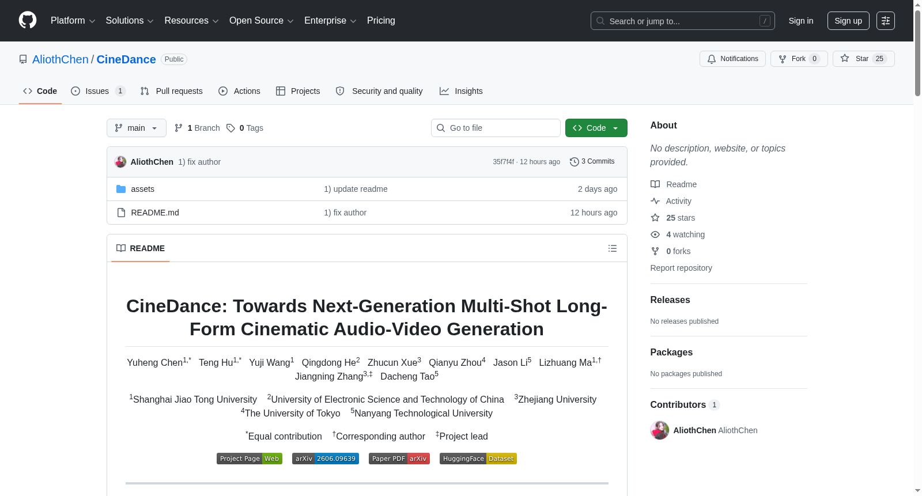Open the Projects tab

298,91
